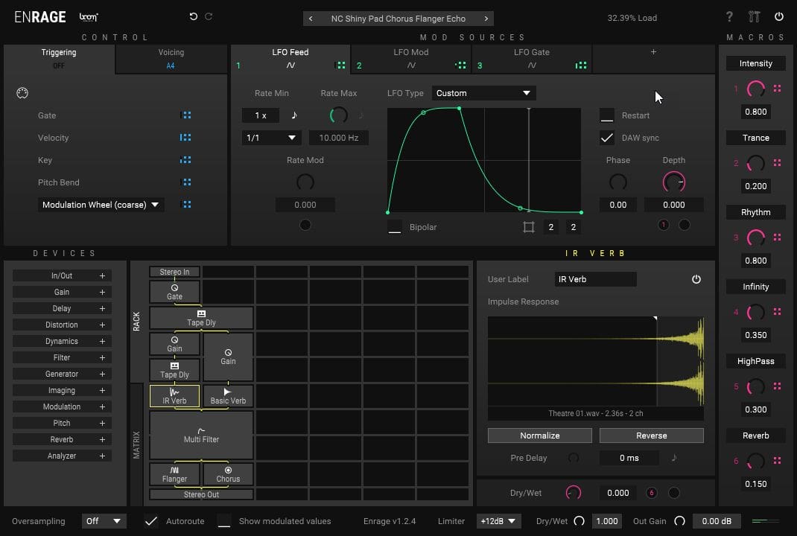Open Pitch Bend modulation matrix dots
The height and width of the screenshot is (536, 797).
coord(186,182)
